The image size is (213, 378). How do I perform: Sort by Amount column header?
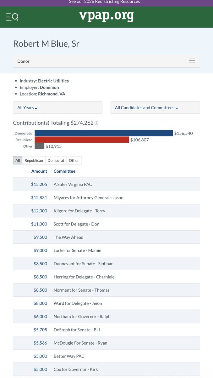[39, 171]
